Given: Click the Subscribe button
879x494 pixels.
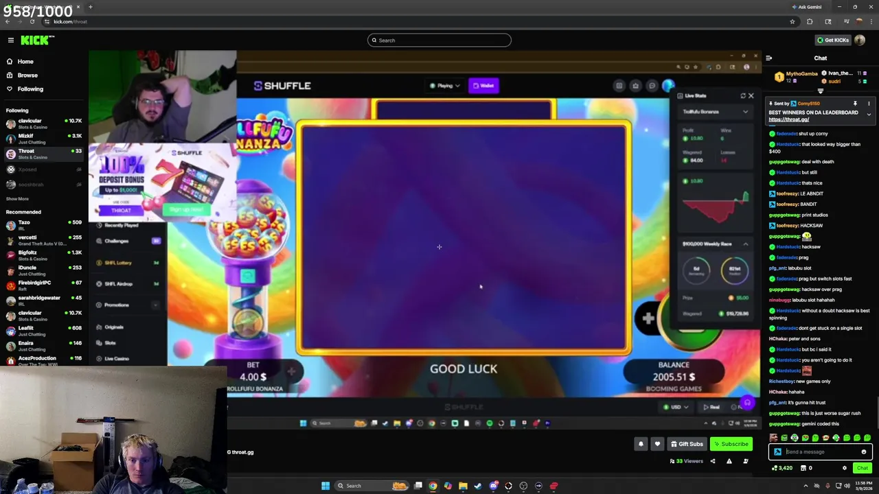Looking at the screenshot, I should 731,444.
